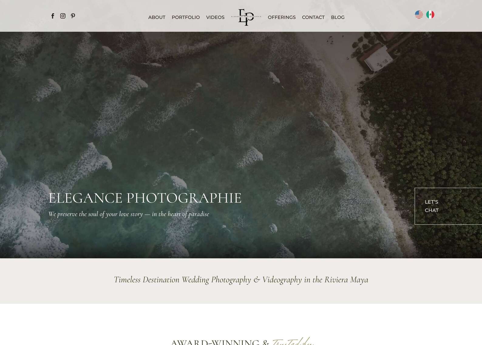Go to the Portfolio page

point(186,17)
